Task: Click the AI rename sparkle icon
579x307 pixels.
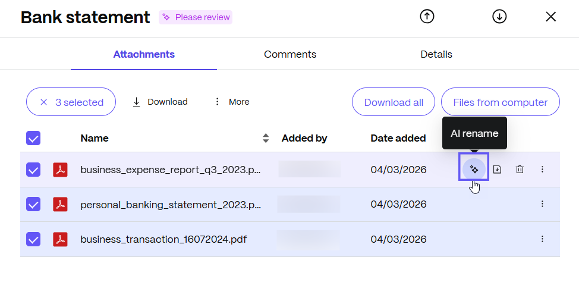Action: [474, 170]
